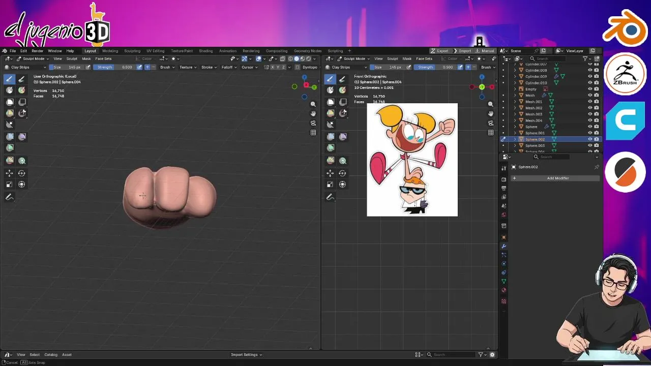Open the Clay Strips brush selector in left viewport

(x=25, y=67)
